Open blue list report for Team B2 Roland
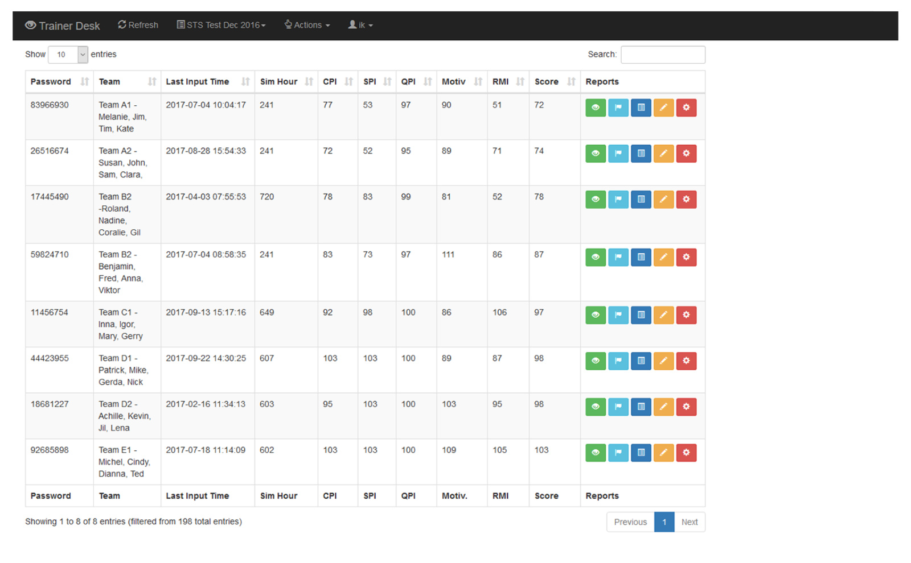The width and height of the screenshot is (911, 563). pos(641,200)
